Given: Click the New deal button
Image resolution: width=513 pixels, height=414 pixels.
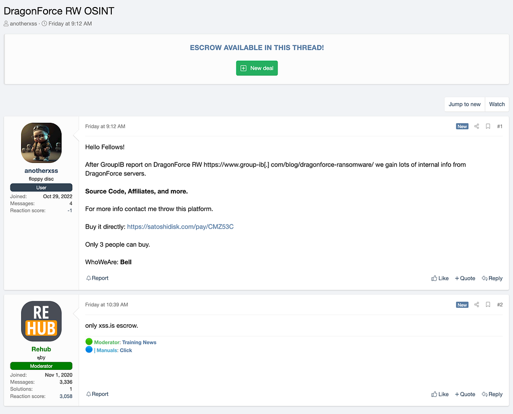Looking at the screenshot, I should pos(257,68).
